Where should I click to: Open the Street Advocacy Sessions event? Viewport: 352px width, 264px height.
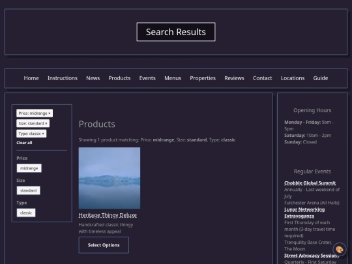[x=312, y=256]
